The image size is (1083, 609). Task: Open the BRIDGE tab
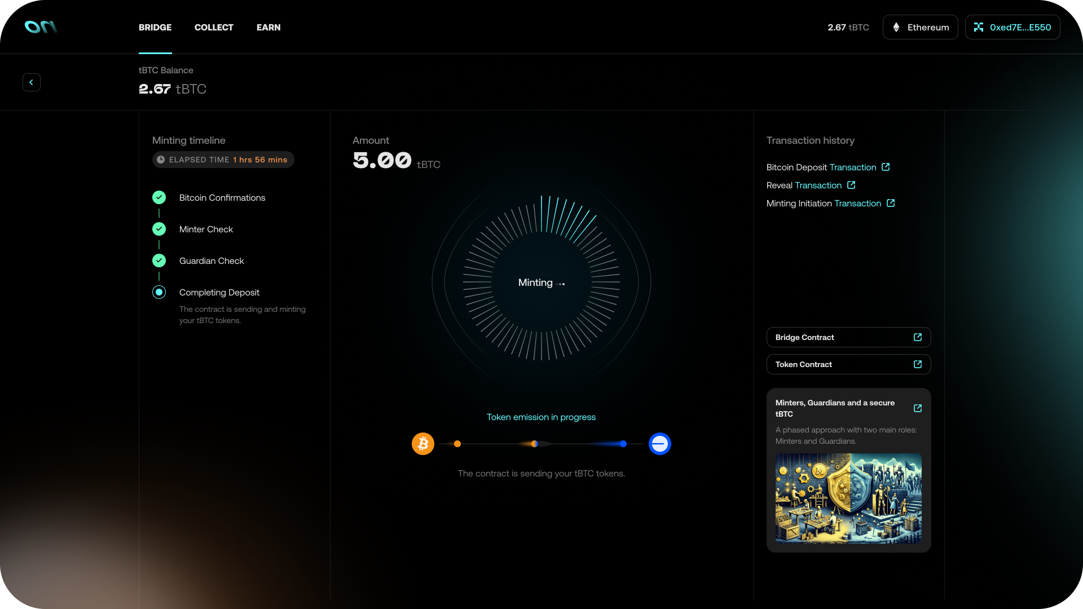(155, 27)
